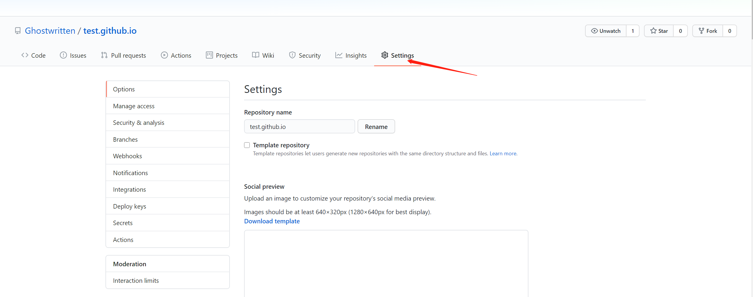
Task: Open Interaction limits under Moderation
Action: coord(168,280)
